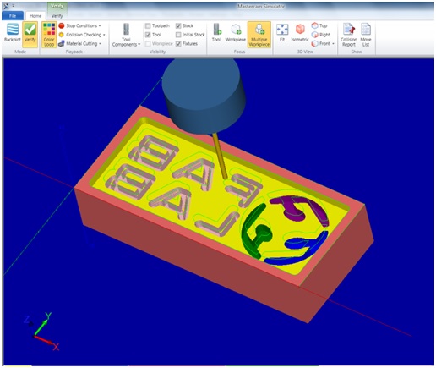Toggle Fixtures visibility checkbox
436x368 pixels.
pyautogui.click(x=178, y=44)
